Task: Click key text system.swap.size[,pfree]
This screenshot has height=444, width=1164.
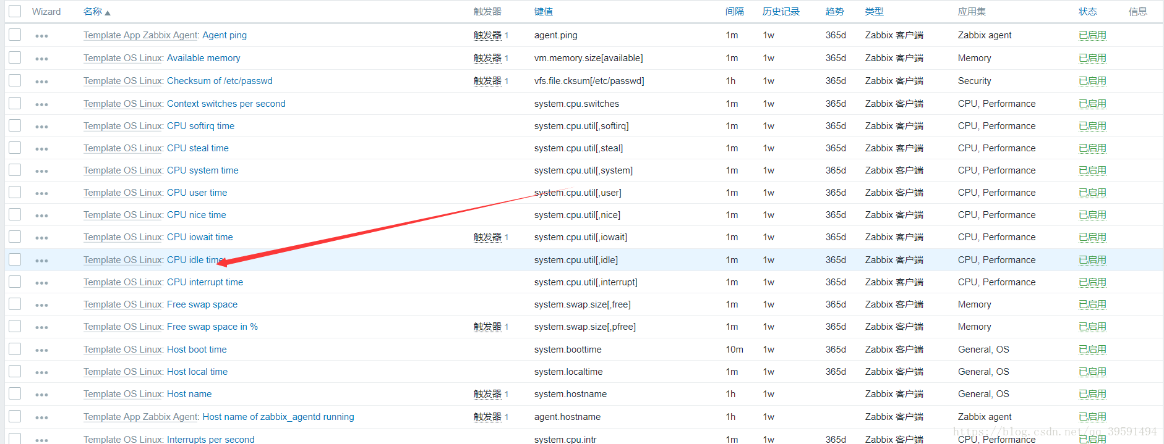Action: pos(585,327)
